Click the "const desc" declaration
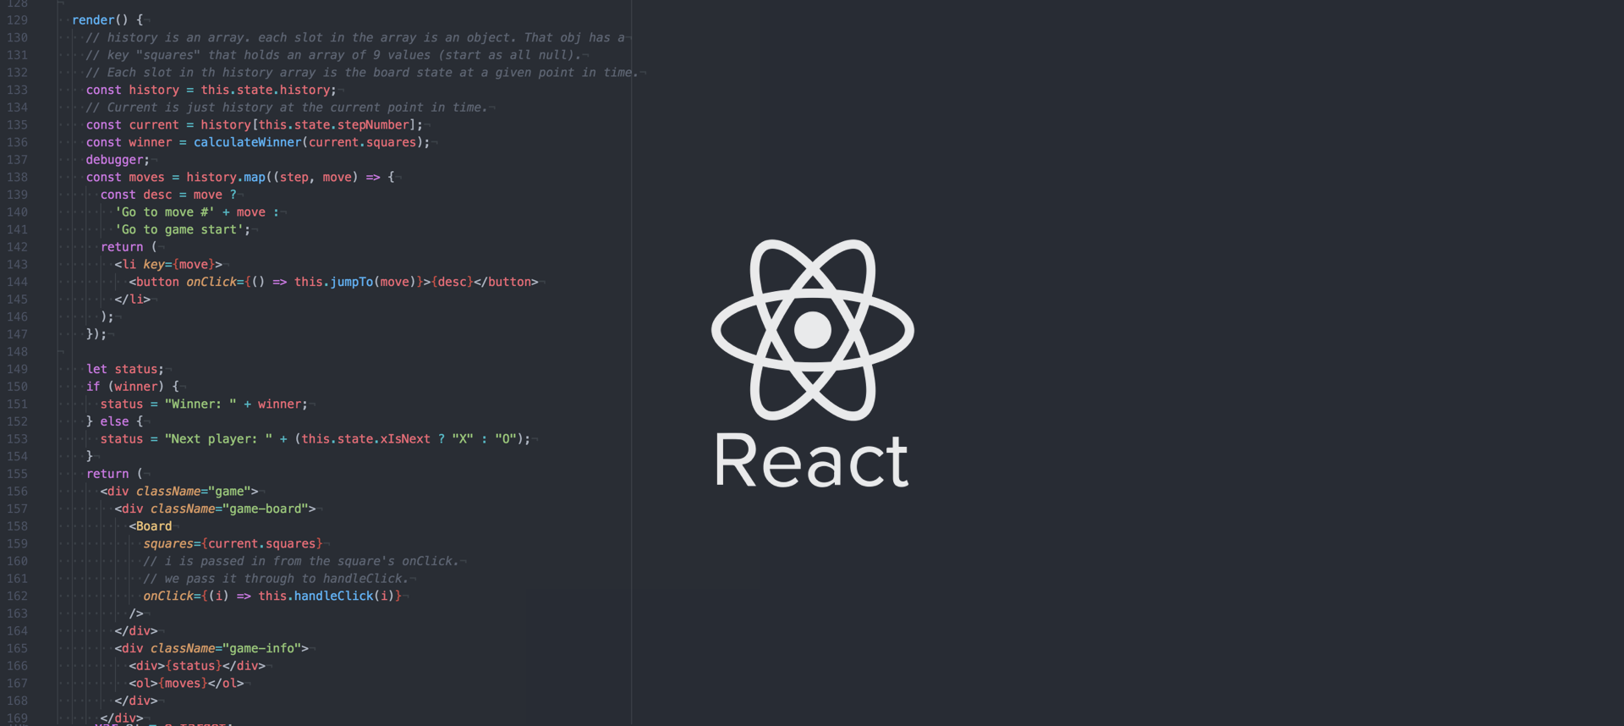 [136, 195]
